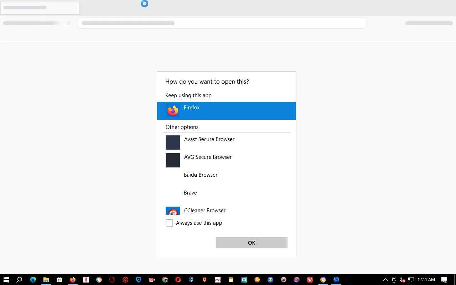Choose AVG Secure Browser from the list
Screen dimensions: 456x285
pyautogui.click(x=227, y=160)
